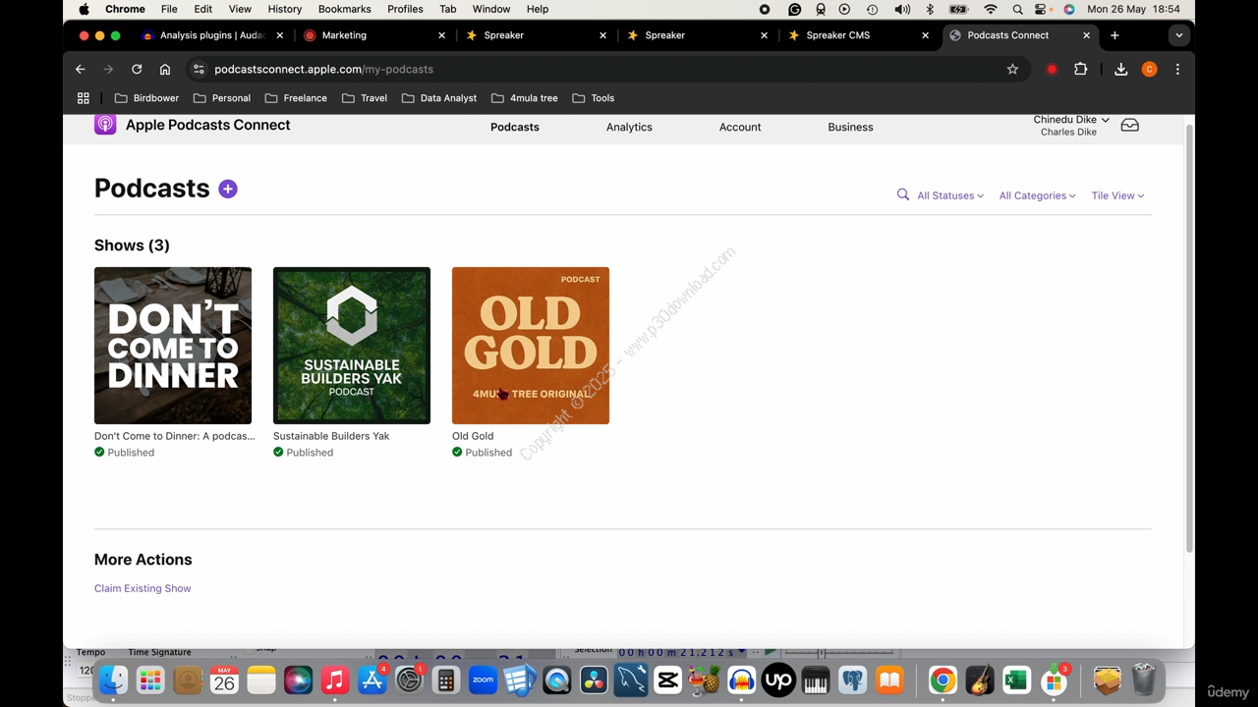Open the search magnifier beside All Statuses
The image size is (1258, 707).
pos(903,194)
